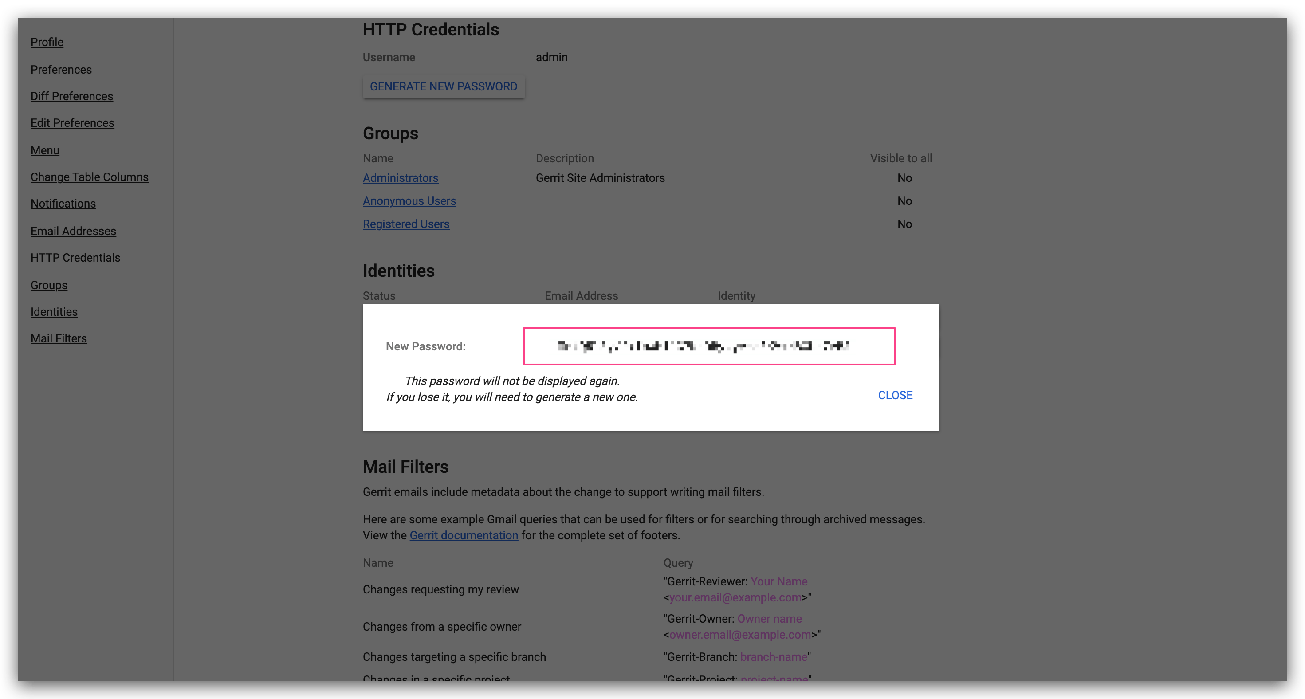Select Mail Filters sidebar link
The image size is (1305, 699).
(58, 338)
